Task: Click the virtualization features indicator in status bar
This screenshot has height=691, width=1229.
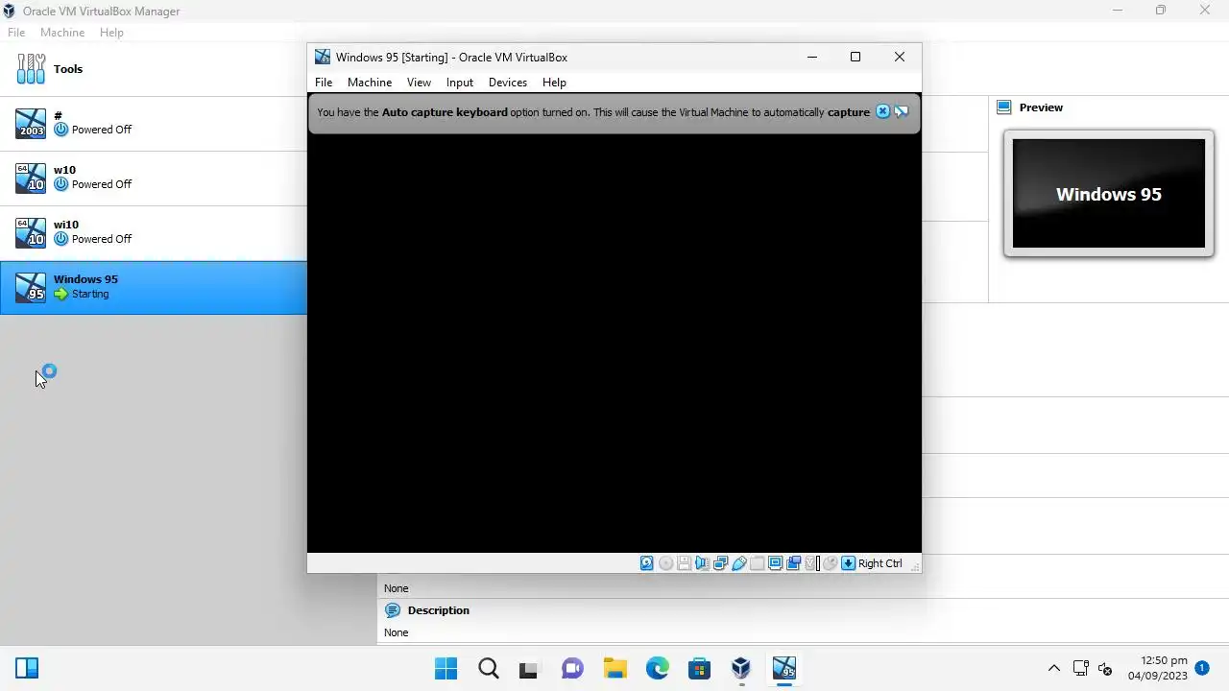Action: (811, 563)
